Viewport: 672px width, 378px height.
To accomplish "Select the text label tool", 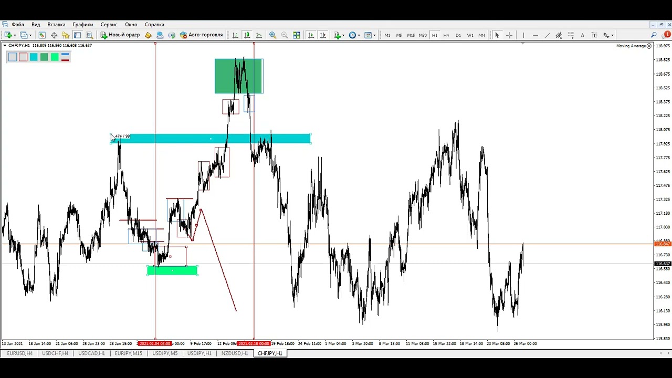I will 594,35.
